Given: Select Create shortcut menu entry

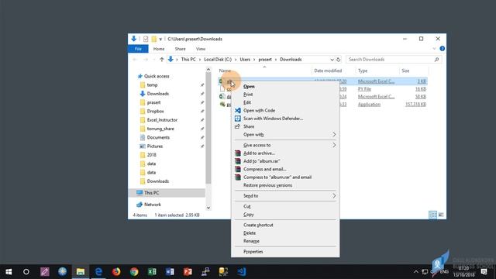Looking at the screenshot, I should click(258, 225).
